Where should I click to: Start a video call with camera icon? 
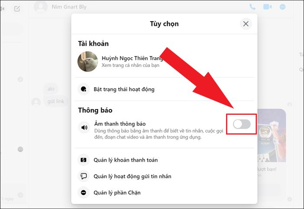[268, 7]
